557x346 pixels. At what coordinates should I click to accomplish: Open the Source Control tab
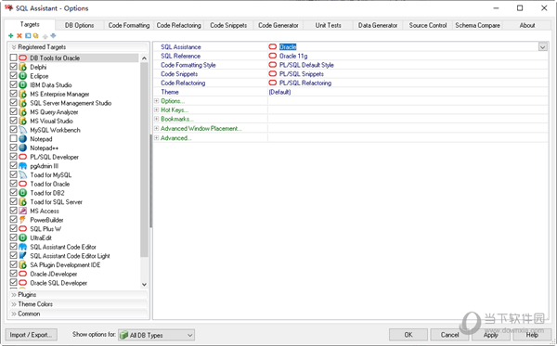[x=428, y=25]
